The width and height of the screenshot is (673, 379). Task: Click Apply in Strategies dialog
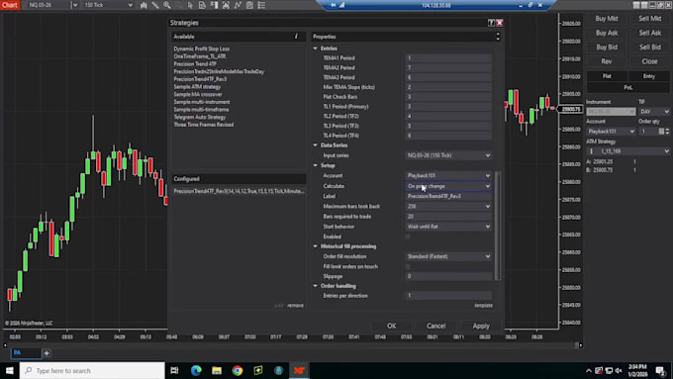481,326
